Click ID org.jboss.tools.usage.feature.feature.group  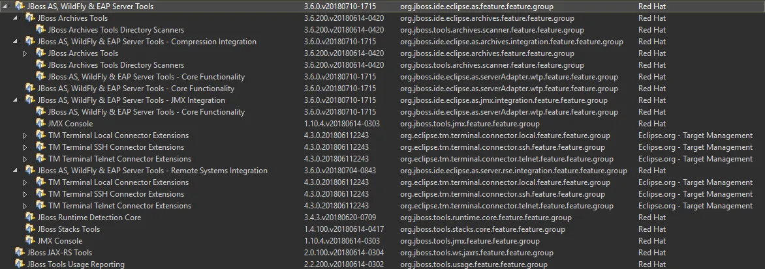pyautogui.click(x=474, y=264)
